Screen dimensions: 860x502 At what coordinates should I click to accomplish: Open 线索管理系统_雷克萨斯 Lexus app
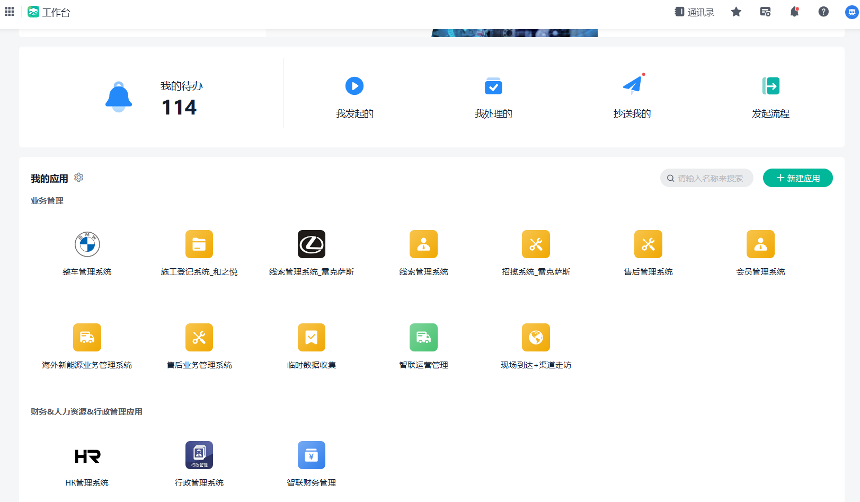(x=312, y=244)
